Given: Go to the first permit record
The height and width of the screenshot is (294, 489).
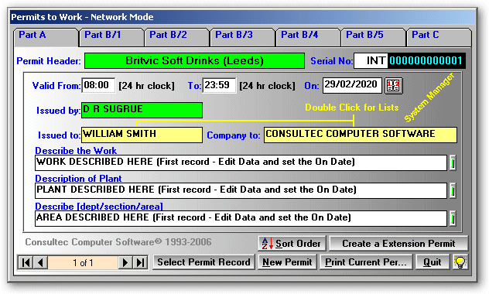Looking at the screenshot, I should 26,262.
